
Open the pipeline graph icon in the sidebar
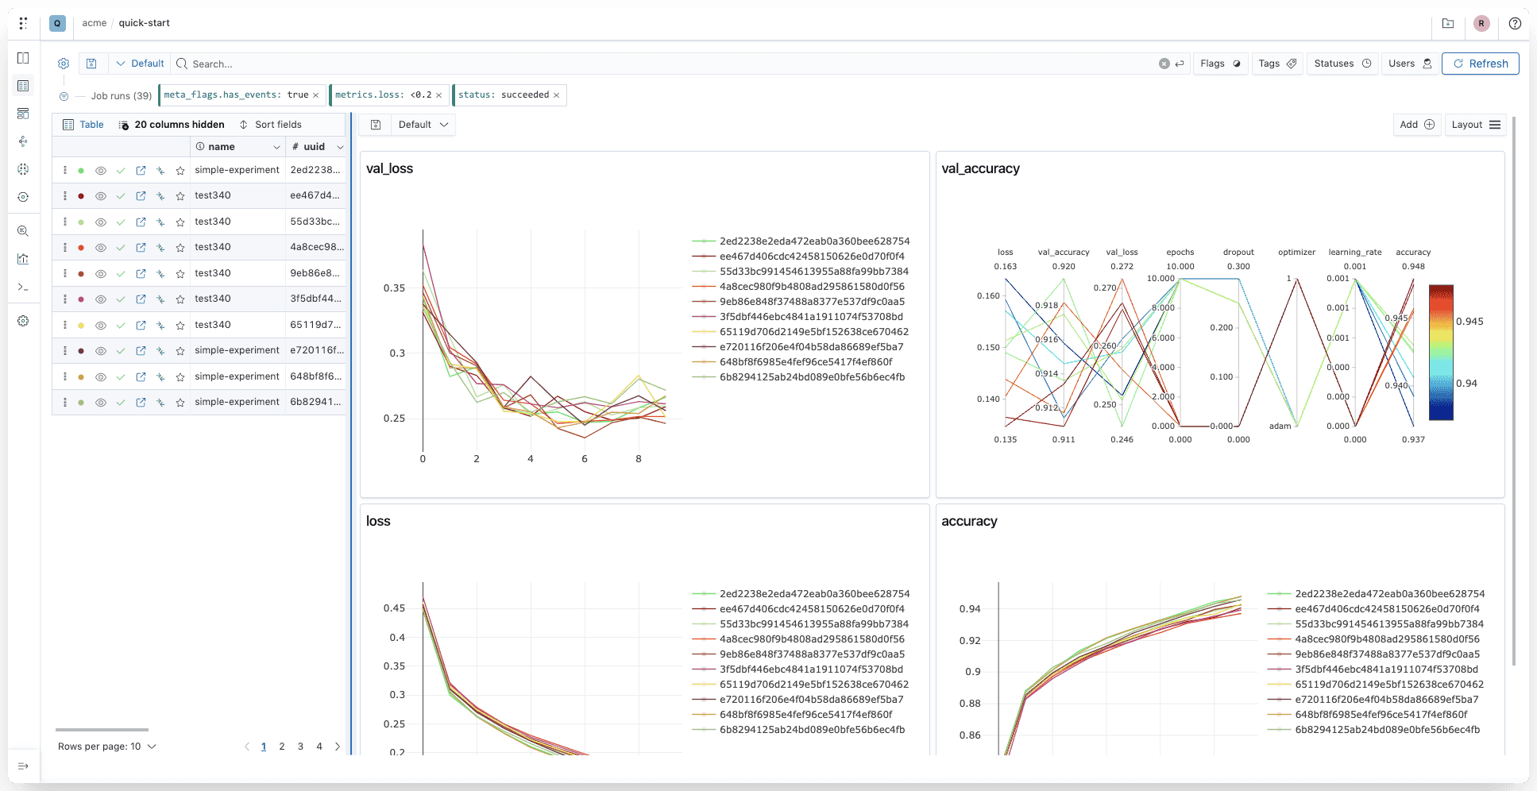23,141
